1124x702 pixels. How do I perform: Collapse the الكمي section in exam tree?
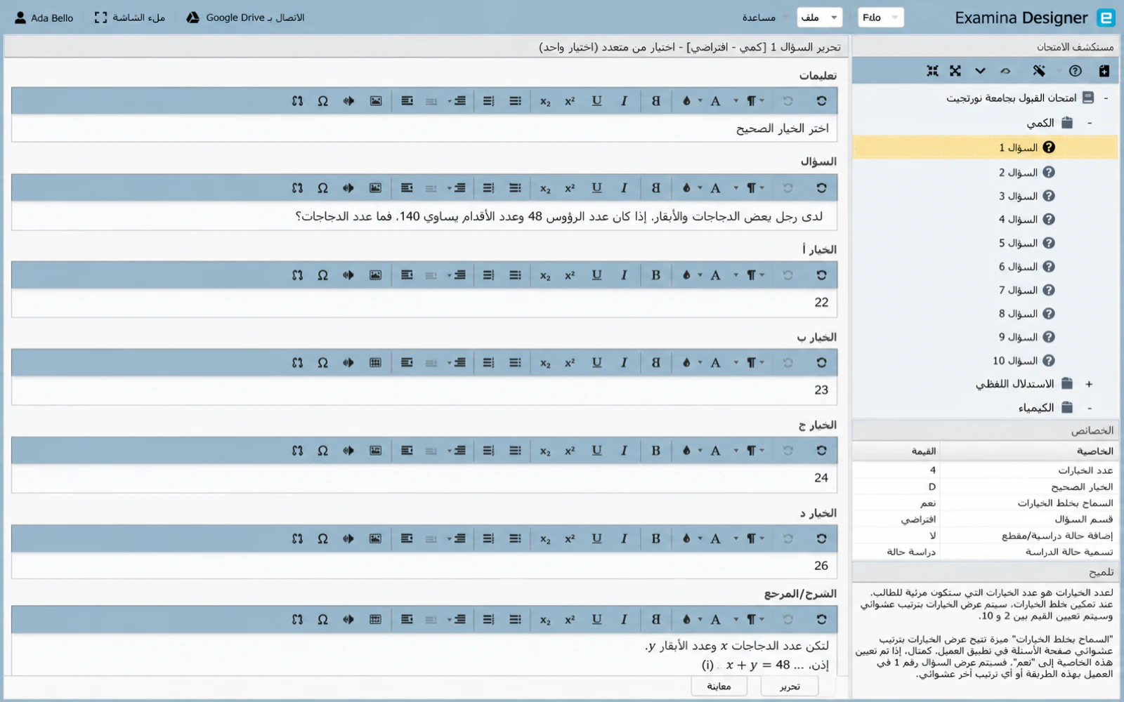1090,123
